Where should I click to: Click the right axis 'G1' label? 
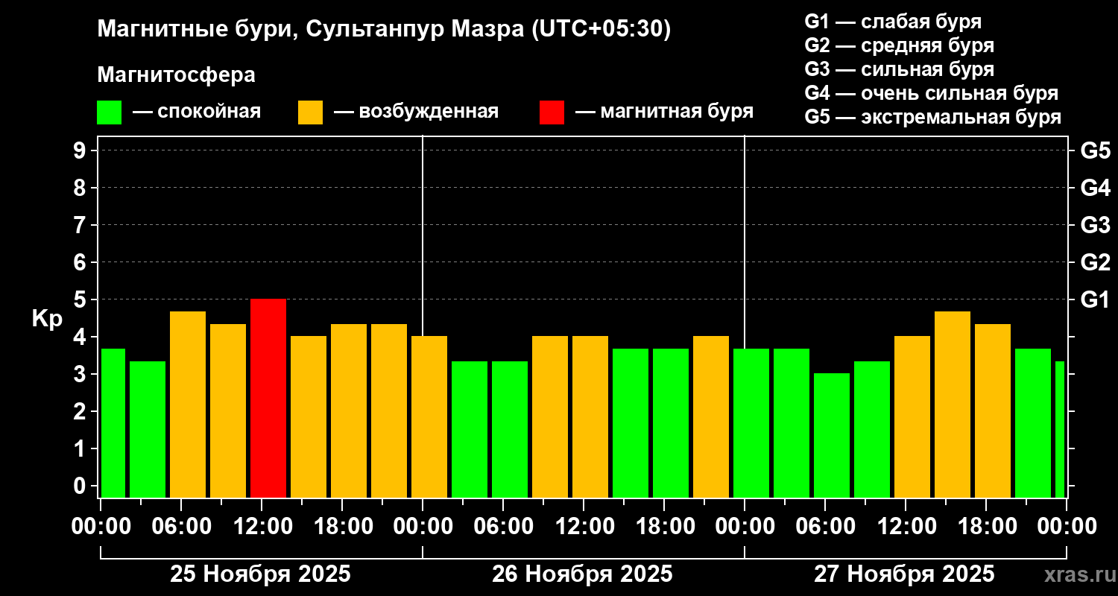[1095, 299]
